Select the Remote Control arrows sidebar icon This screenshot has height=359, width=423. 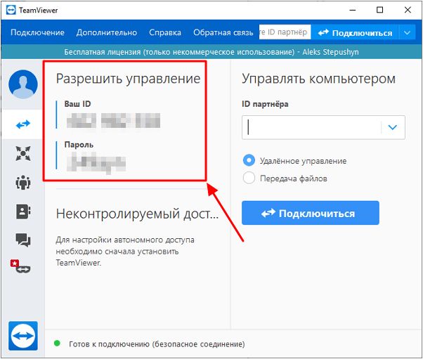[x=23, y=124]
